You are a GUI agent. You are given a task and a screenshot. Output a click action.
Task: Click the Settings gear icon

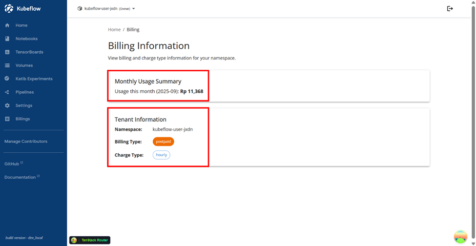(x=7, y=105)
